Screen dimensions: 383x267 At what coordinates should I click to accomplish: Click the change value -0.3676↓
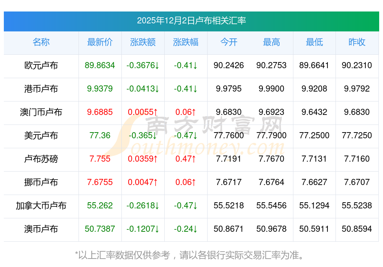point(143,66)
